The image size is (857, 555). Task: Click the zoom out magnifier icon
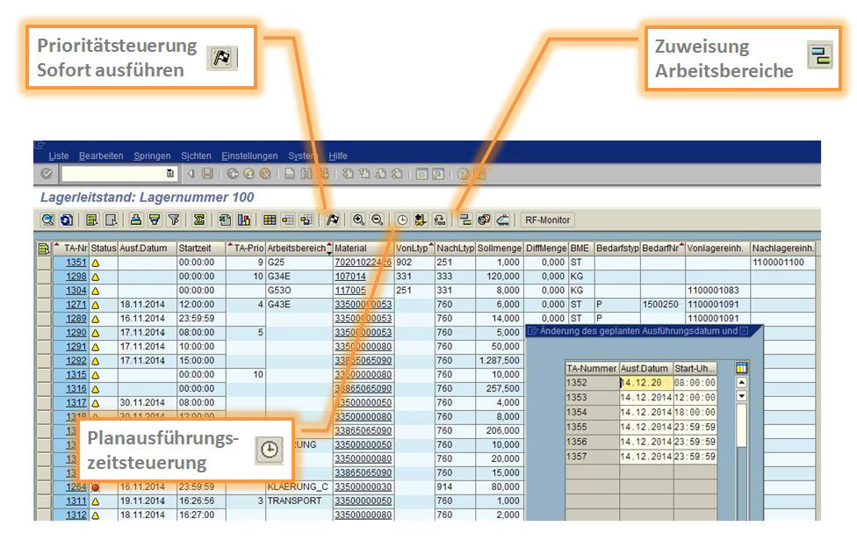(x=377, y=220)
